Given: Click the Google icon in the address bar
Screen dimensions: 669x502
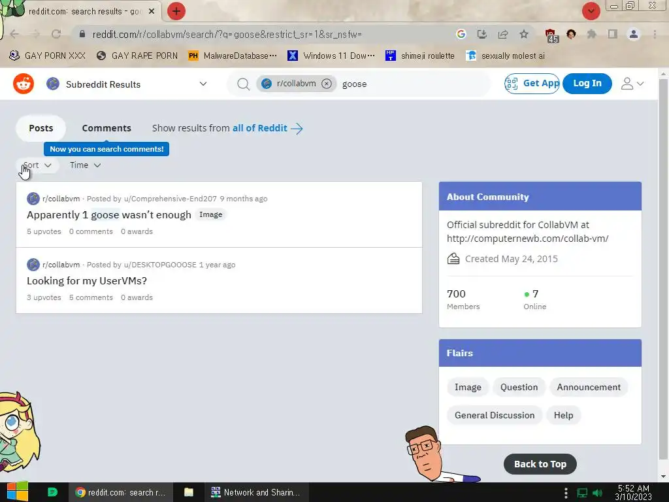Looking at the screenshot, I should (x=461, y=34).
